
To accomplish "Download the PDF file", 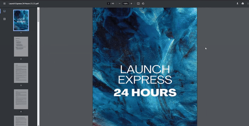I will (x=237, y=3).
